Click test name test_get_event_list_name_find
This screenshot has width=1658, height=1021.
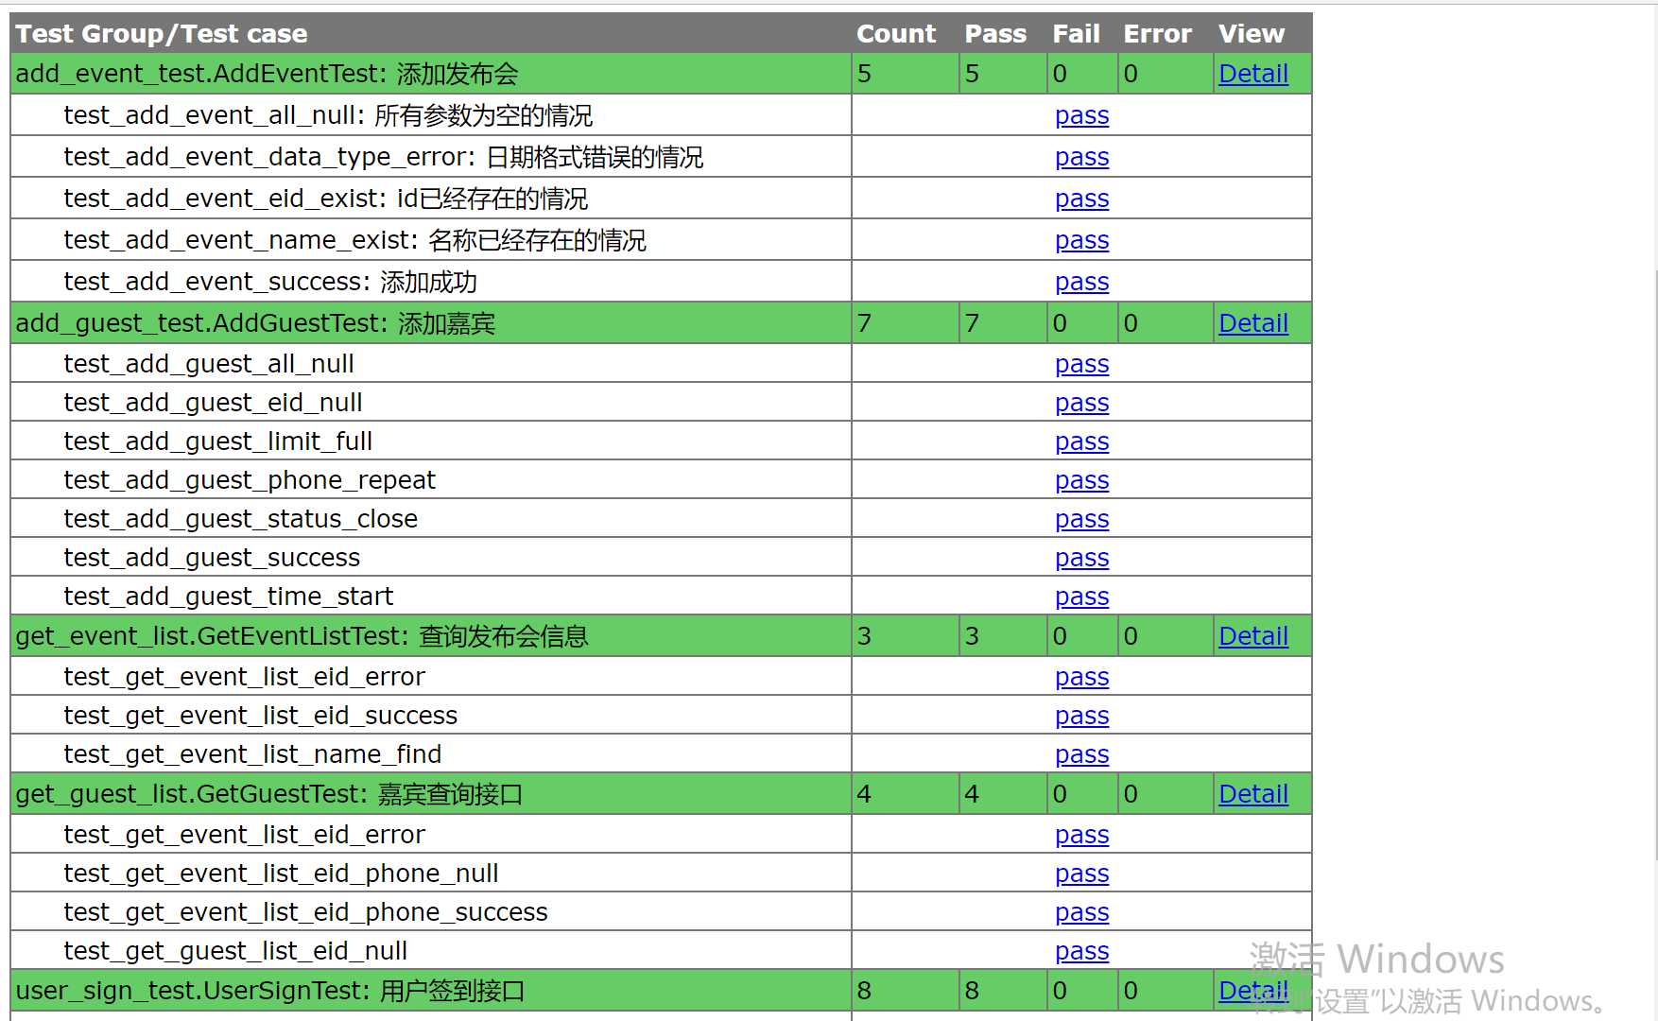point(252,754)
